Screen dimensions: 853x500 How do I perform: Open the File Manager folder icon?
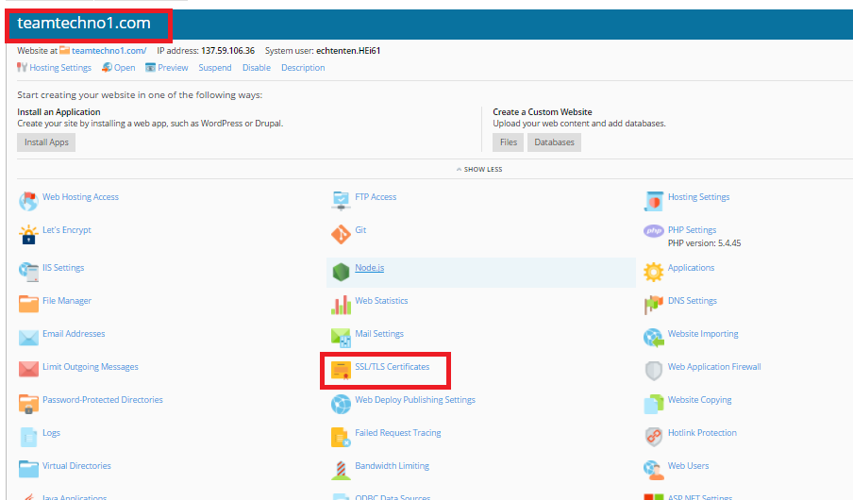(x=28, y=304)
